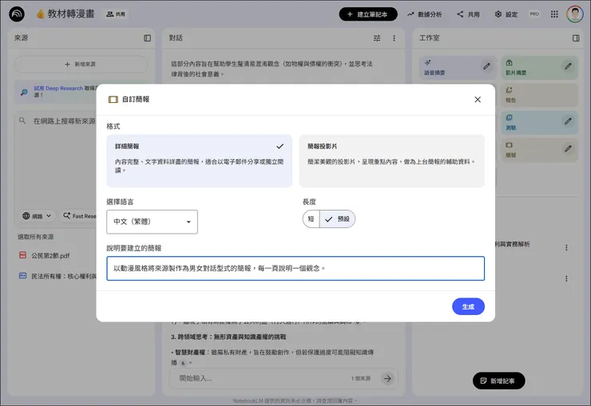This screenshot has width=591, height=406.
Task: Click 建立筆記本 button
Action: [x=368, y=14]
